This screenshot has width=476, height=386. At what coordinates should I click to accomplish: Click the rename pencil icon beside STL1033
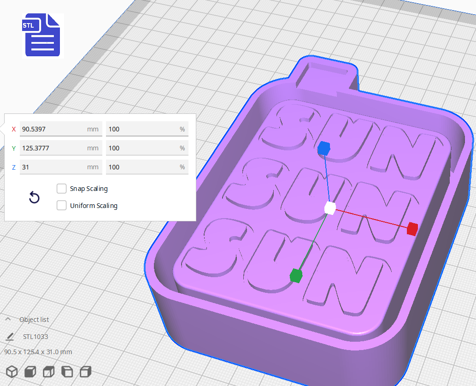point(9,337)
